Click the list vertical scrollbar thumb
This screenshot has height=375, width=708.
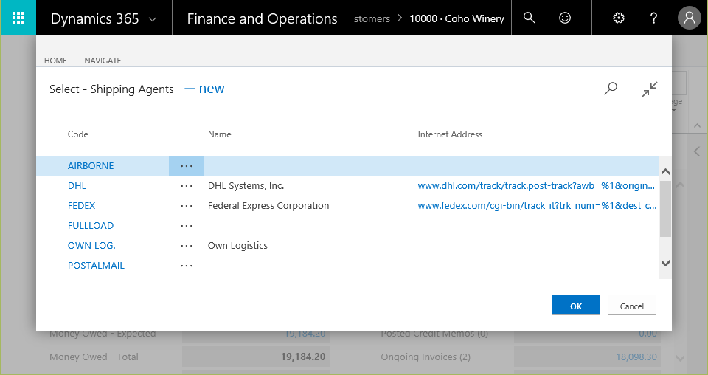665,208
